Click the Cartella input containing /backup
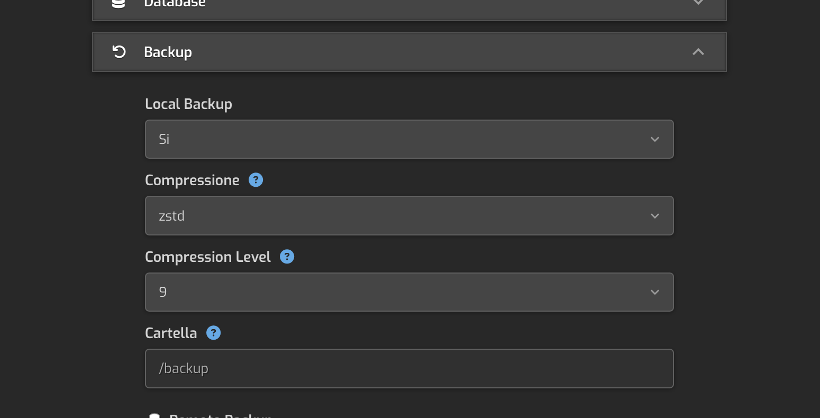The height and width of the screenshot is (418, 820). click(x=409, y=368)
